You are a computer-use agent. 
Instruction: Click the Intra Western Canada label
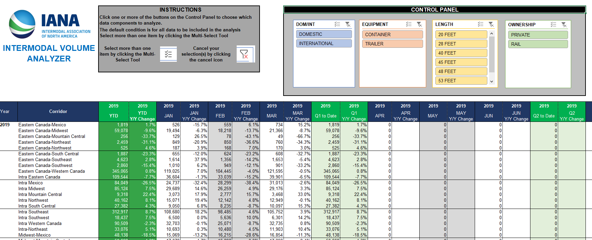tap(40, 223)
